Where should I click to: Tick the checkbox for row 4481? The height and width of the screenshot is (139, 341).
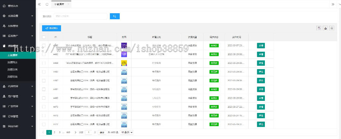44,89
